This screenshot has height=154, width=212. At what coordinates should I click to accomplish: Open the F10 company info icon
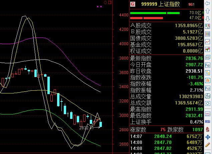[208, 65]
